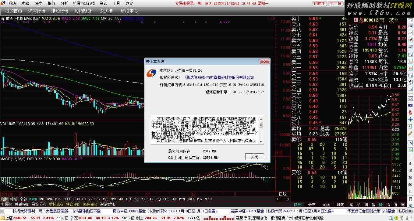The height and width of the screenshot is (221, 414).
Task: Click the four-arrow move icon in sidebar
Action: tap(410, 119)
